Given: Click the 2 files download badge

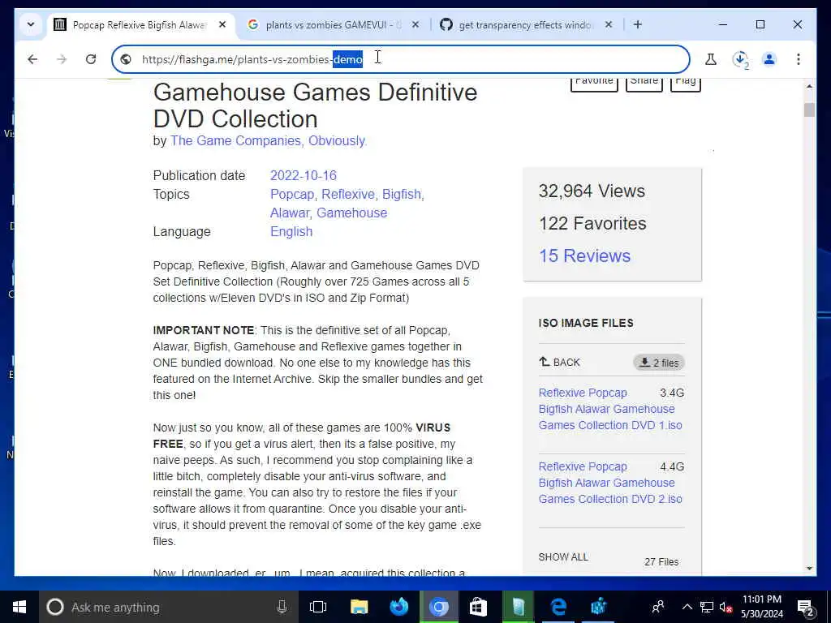Looking at the screenshot, I should click(659, 363).
